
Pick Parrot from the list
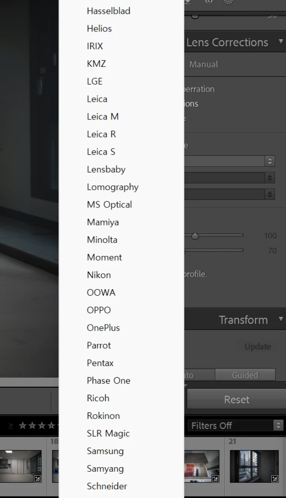(99, 345)
